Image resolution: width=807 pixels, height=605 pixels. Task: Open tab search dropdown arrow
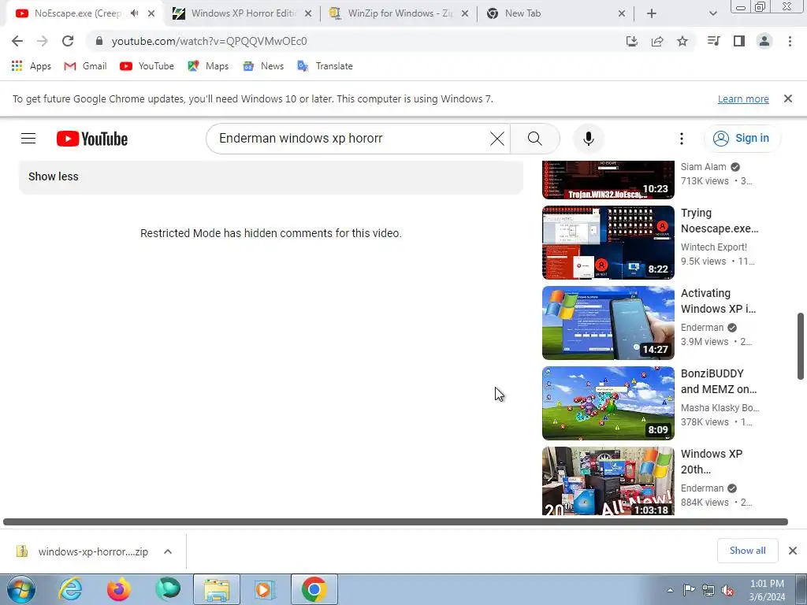coord(712,13)
